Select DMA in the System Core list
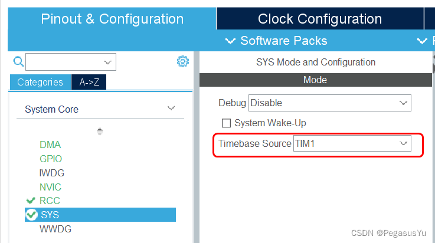435x243 pixels. pos(50,145)
